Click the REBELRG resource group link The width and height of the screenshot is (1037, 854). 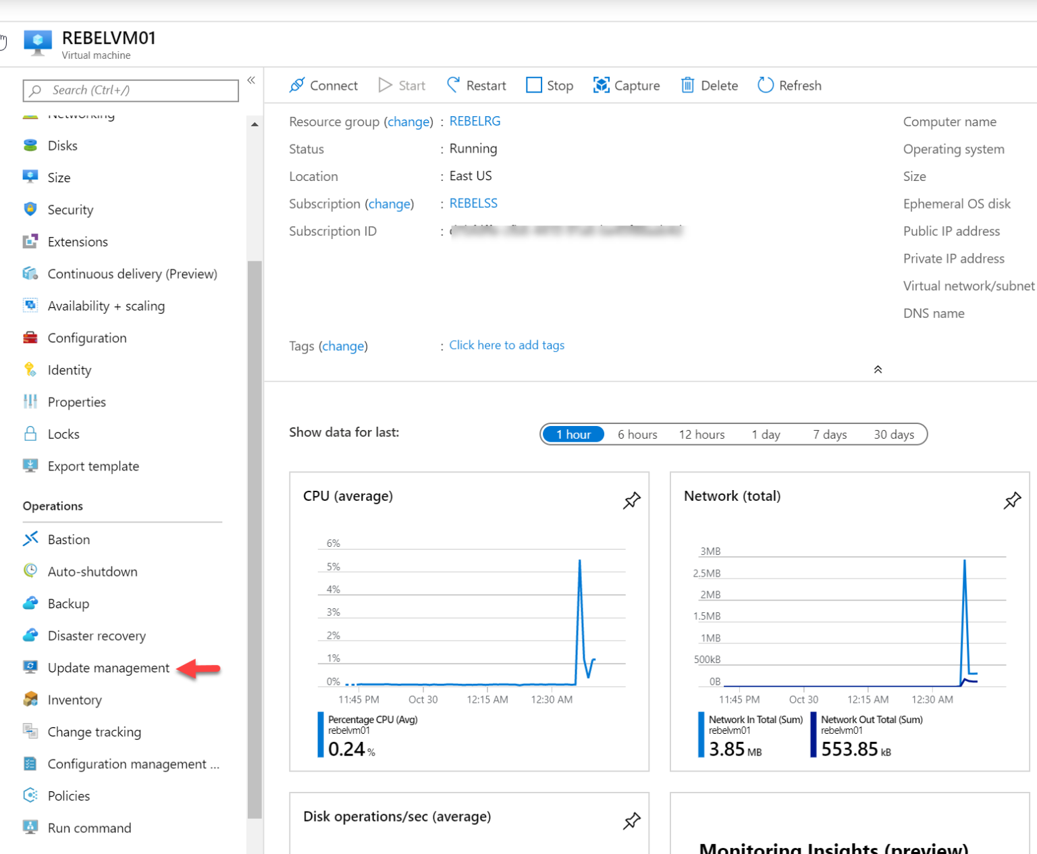[475, 121]
